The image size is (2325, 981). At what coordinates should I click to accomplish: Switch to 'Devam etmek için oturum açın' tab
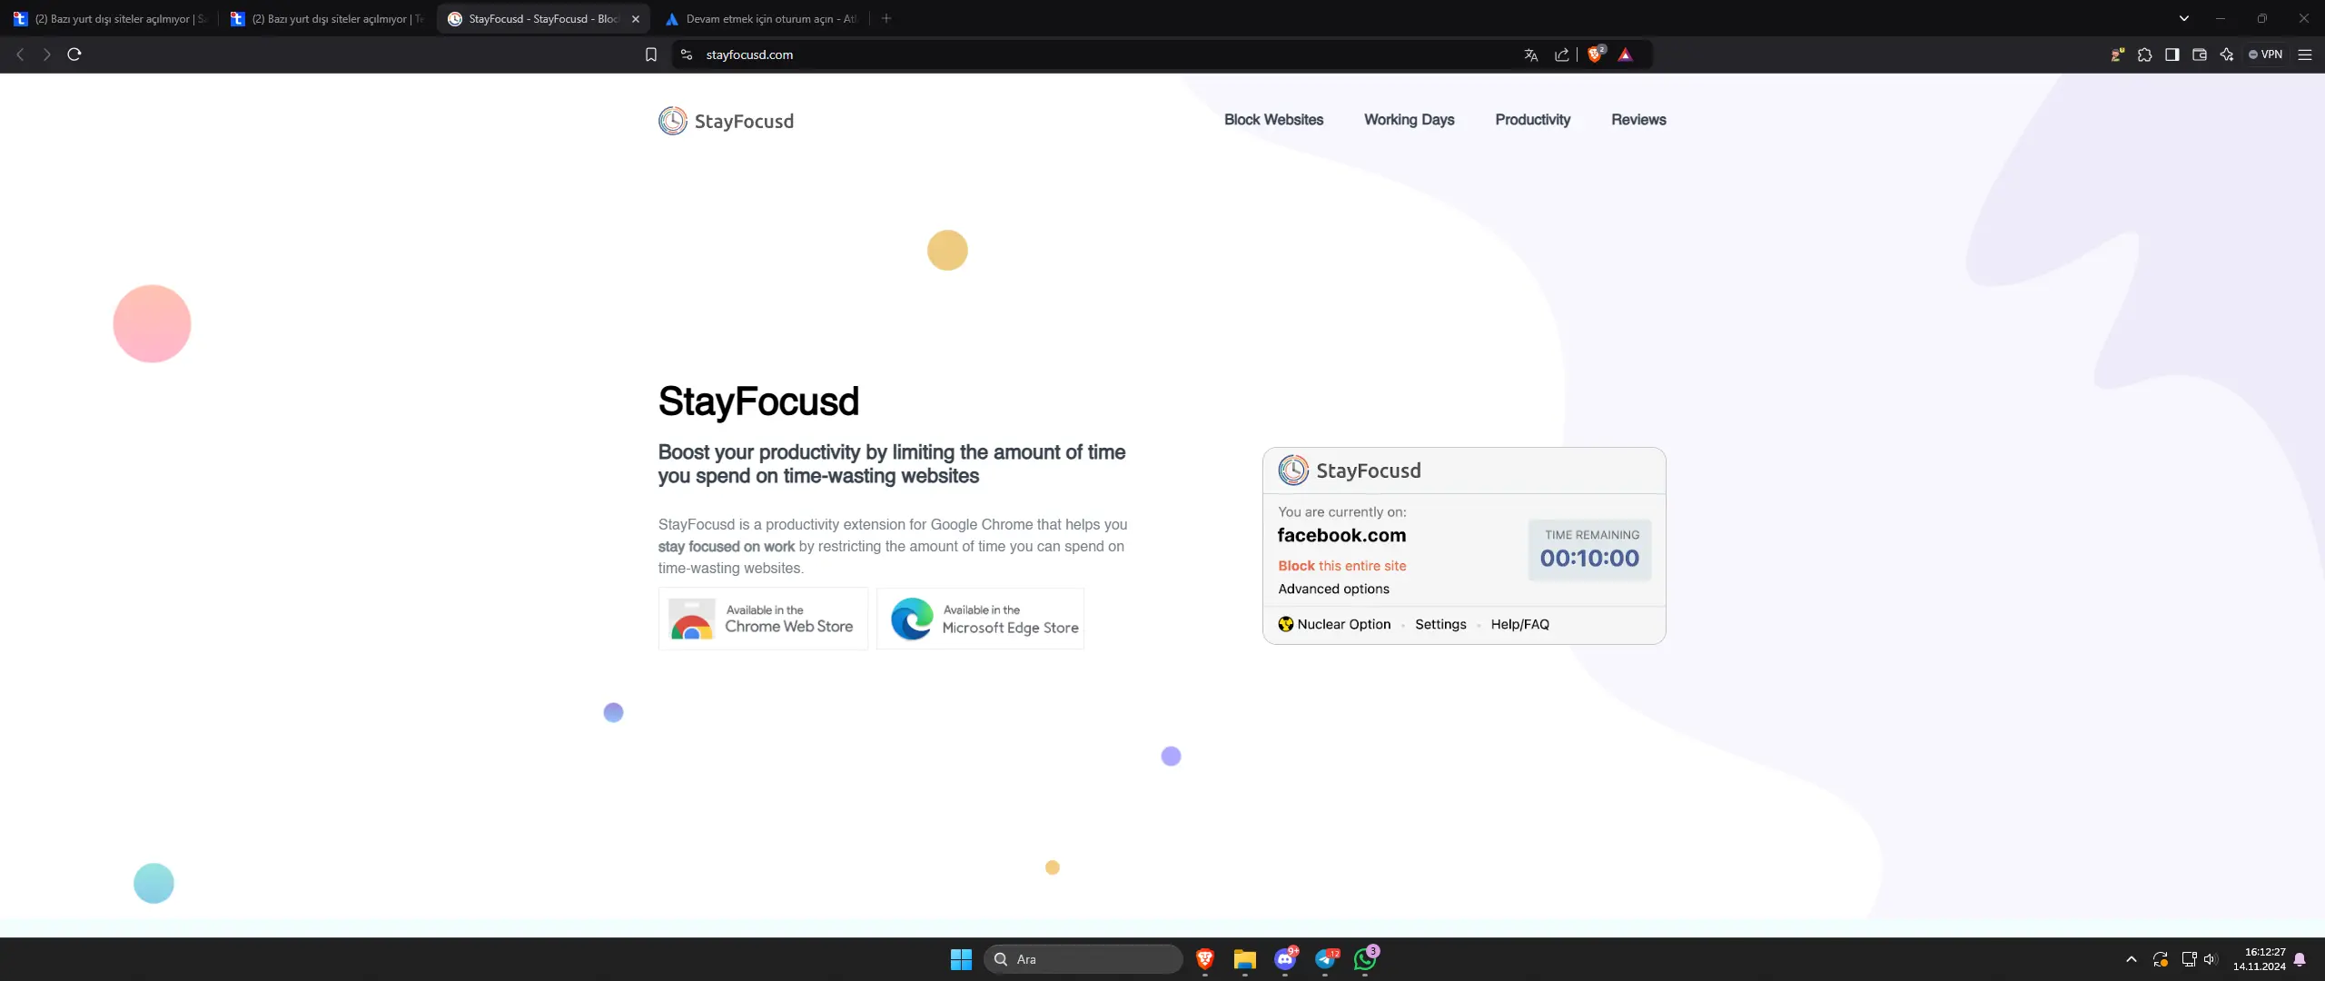click(761, 18)
